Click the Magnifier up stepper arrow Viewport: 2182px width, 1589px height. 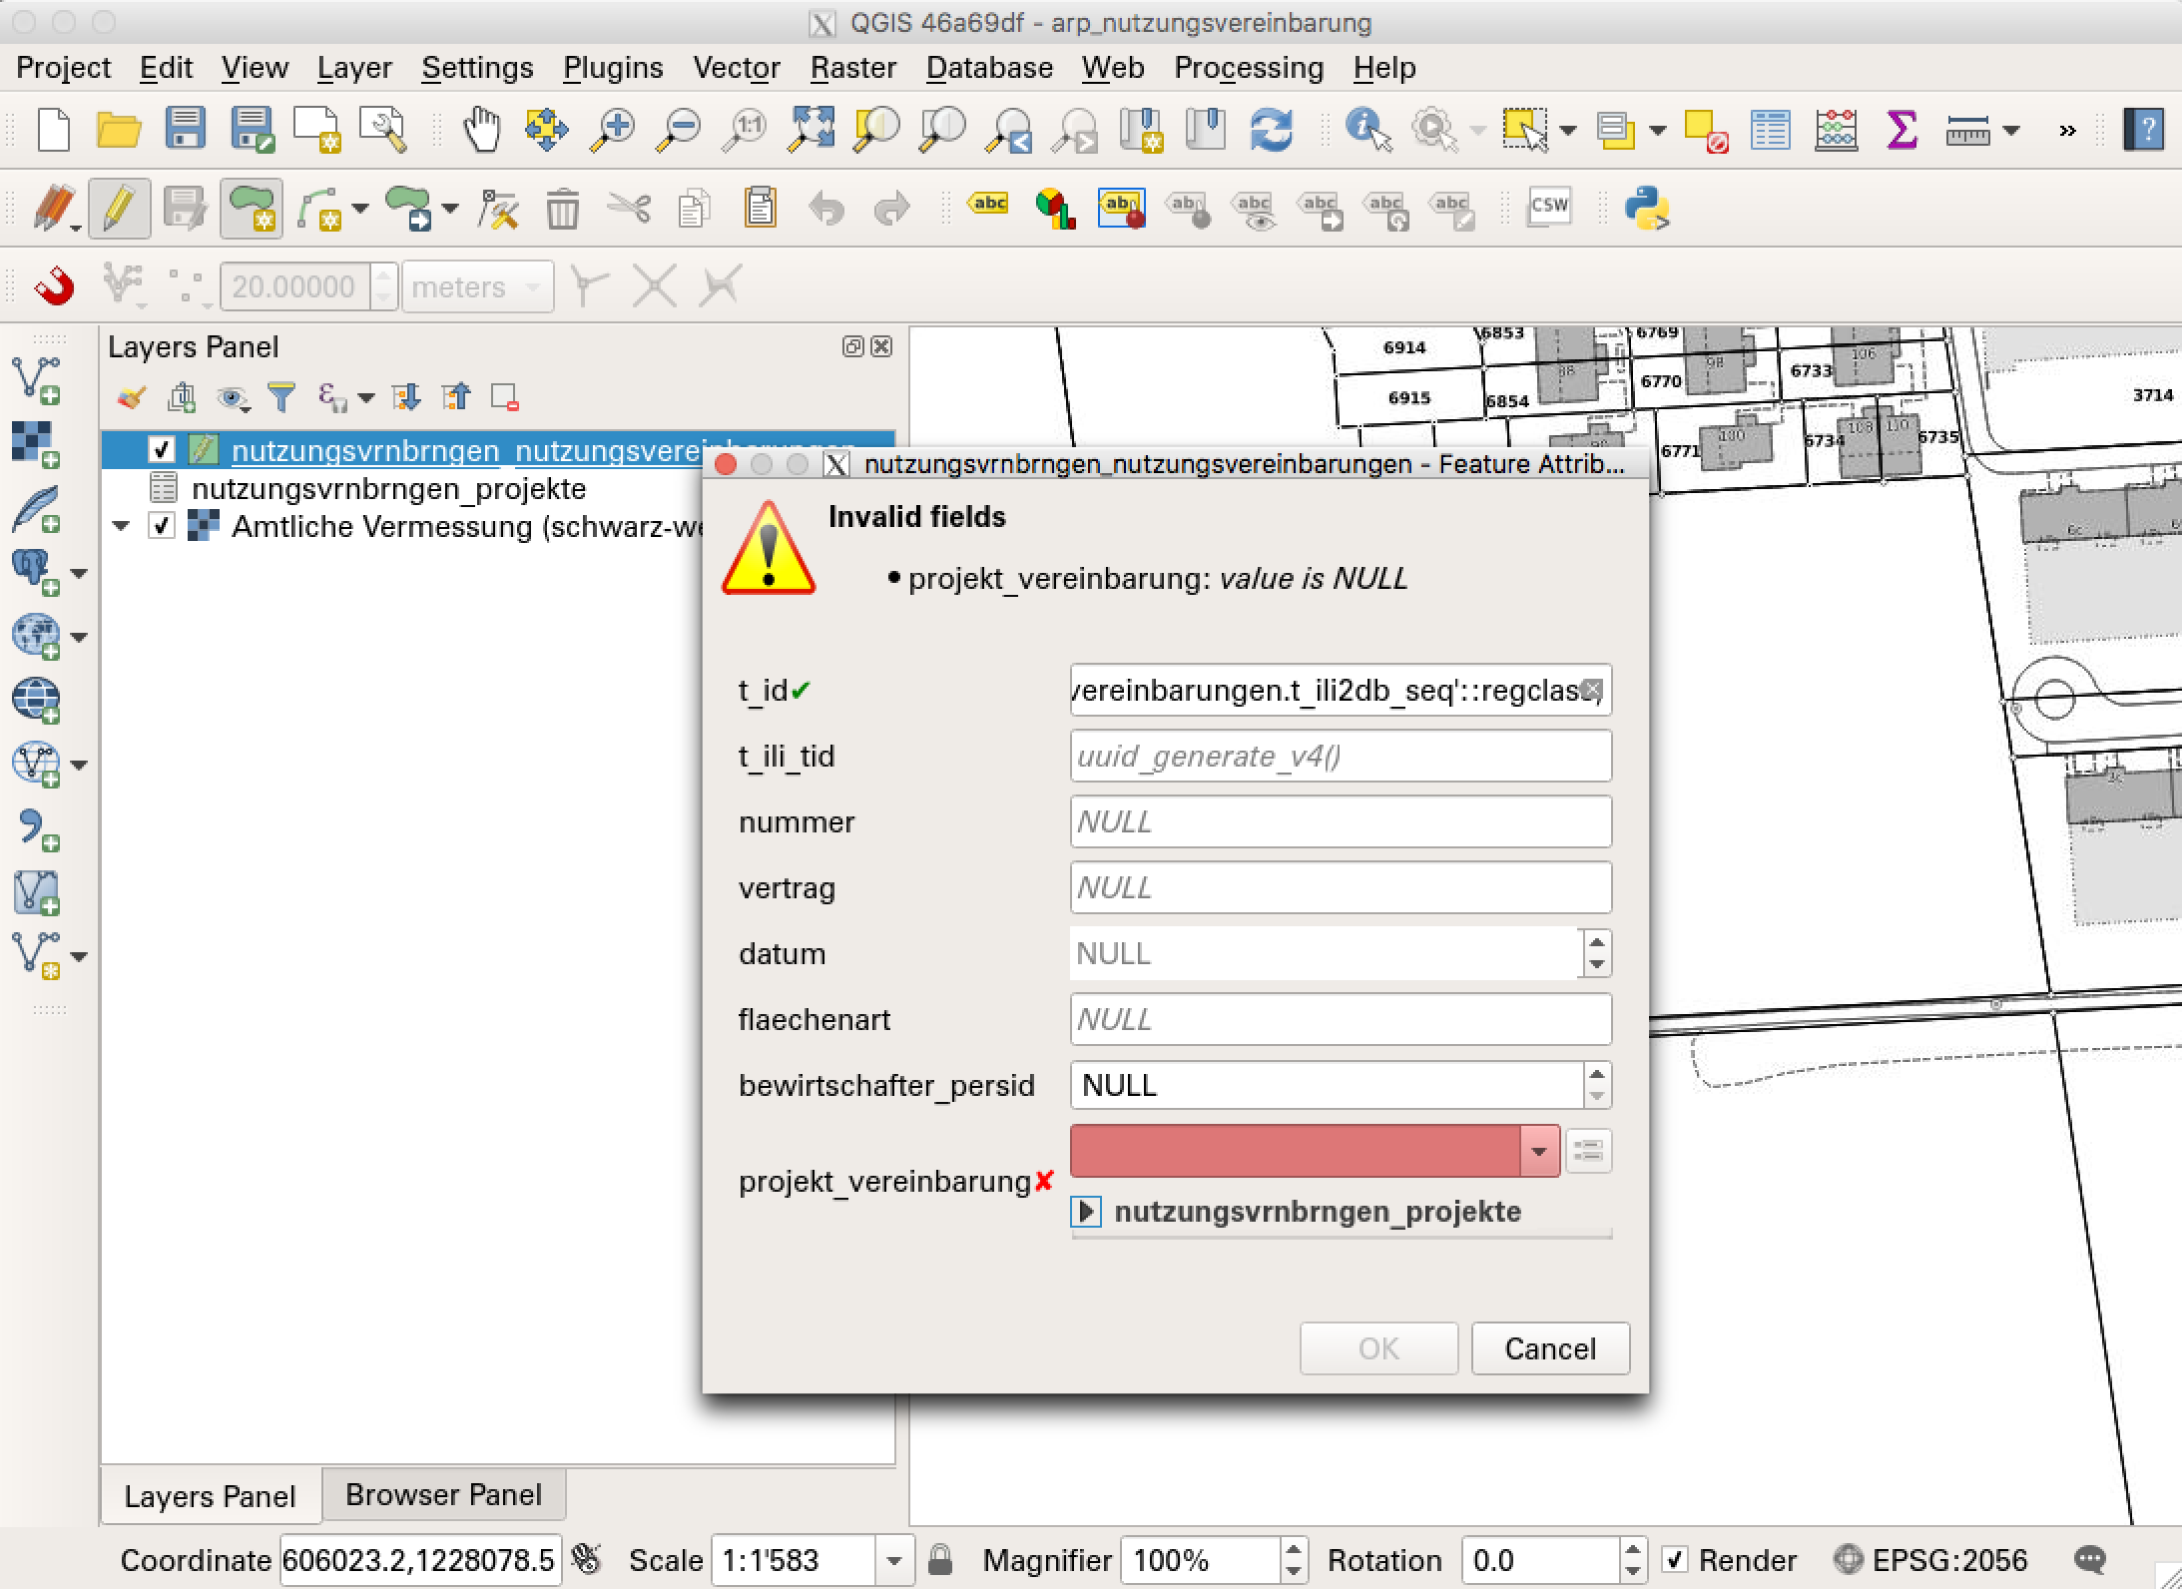(1293, 1548)
